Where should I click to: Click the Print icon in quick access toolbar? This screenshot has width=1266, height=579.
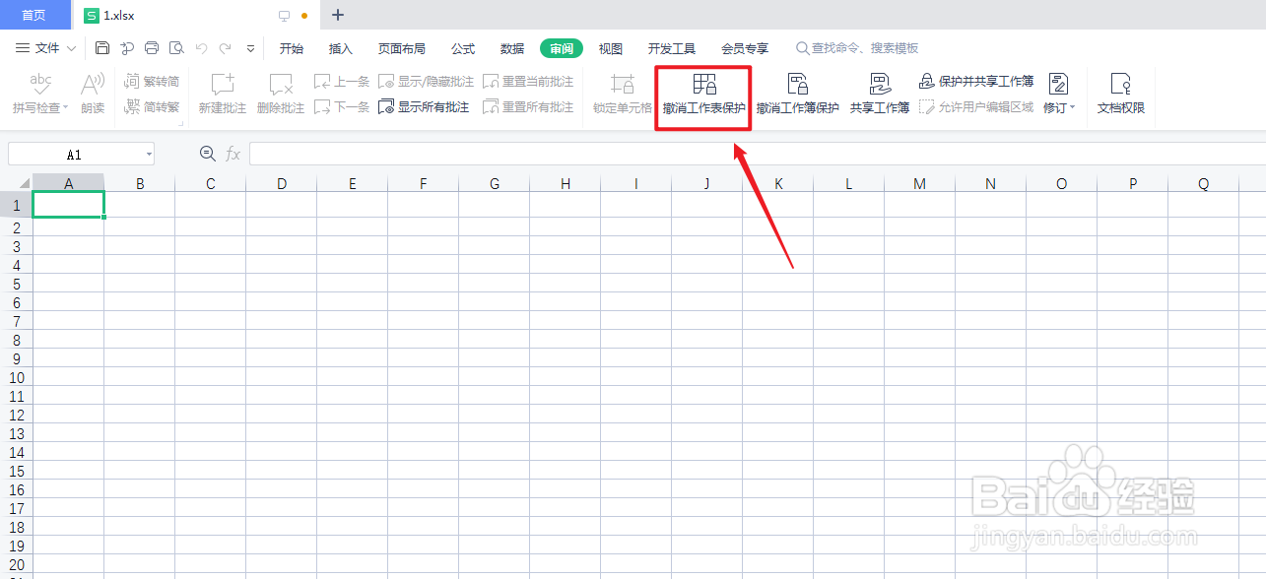click(x=152, y=48)
